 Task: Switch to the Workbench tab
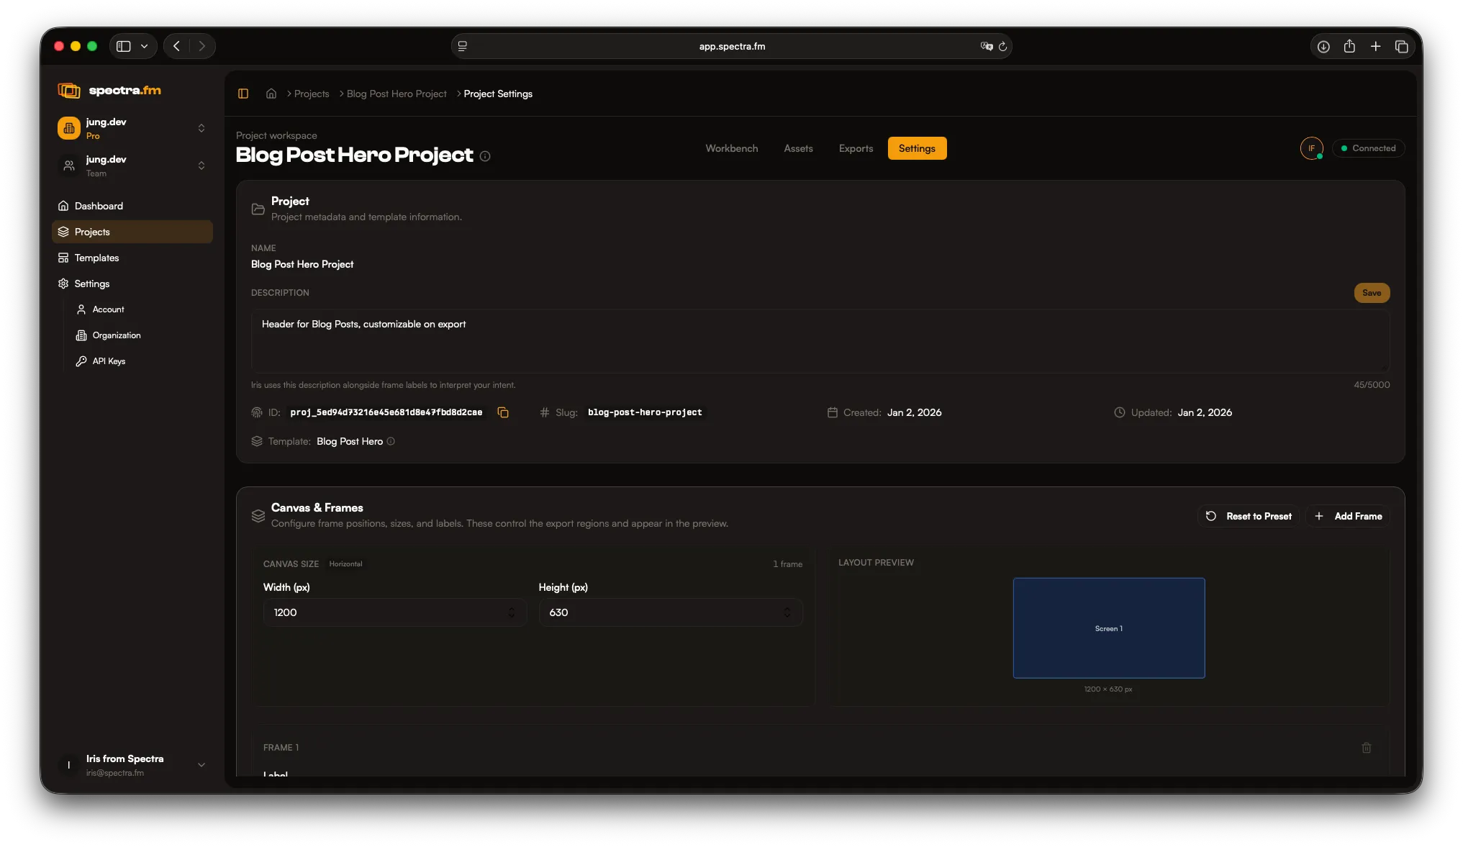coord(731,148)
